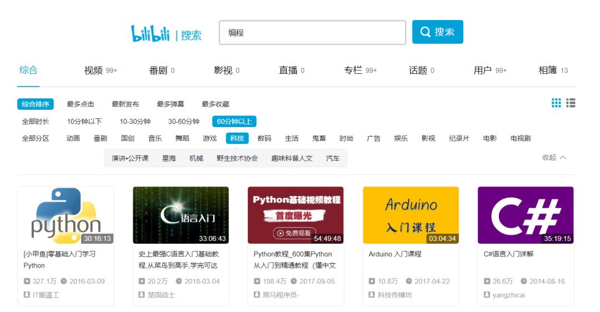Open the yellow Arduino 入门课程 thumbnail
The height and width of the screenshot is (312, 600).
[x=411, y=215]
